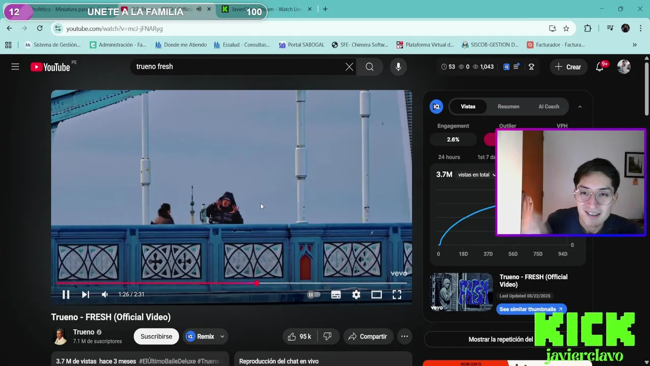Open the Chrome three-dot menu
Viewport: 650px width, 366px height.
[641, 28]
